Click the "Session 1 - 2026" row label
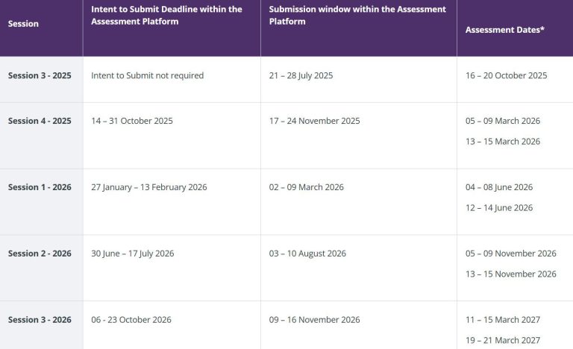Viewport: 573px width, 349px height. 40,187
